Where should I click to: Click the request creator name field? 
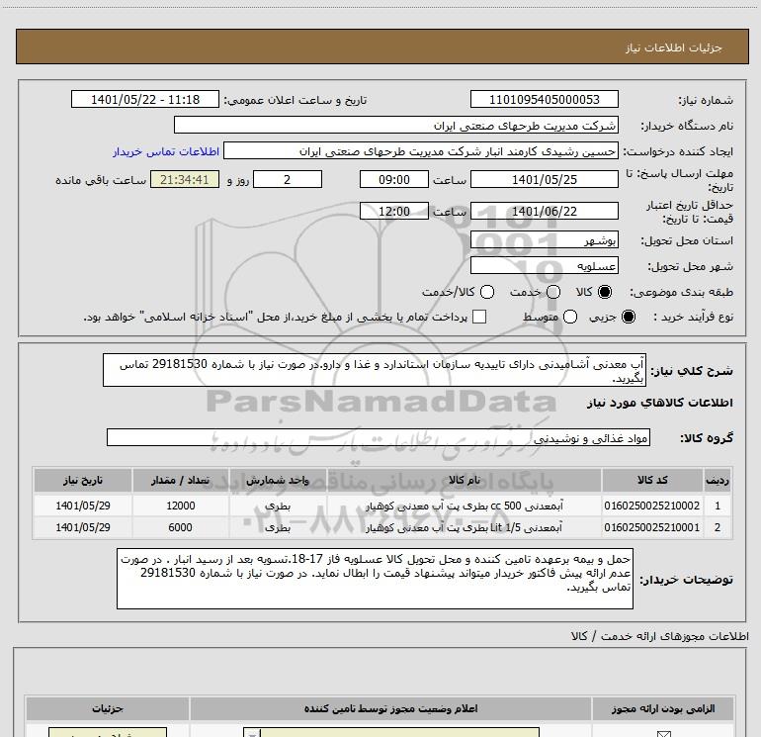[420, 151]
